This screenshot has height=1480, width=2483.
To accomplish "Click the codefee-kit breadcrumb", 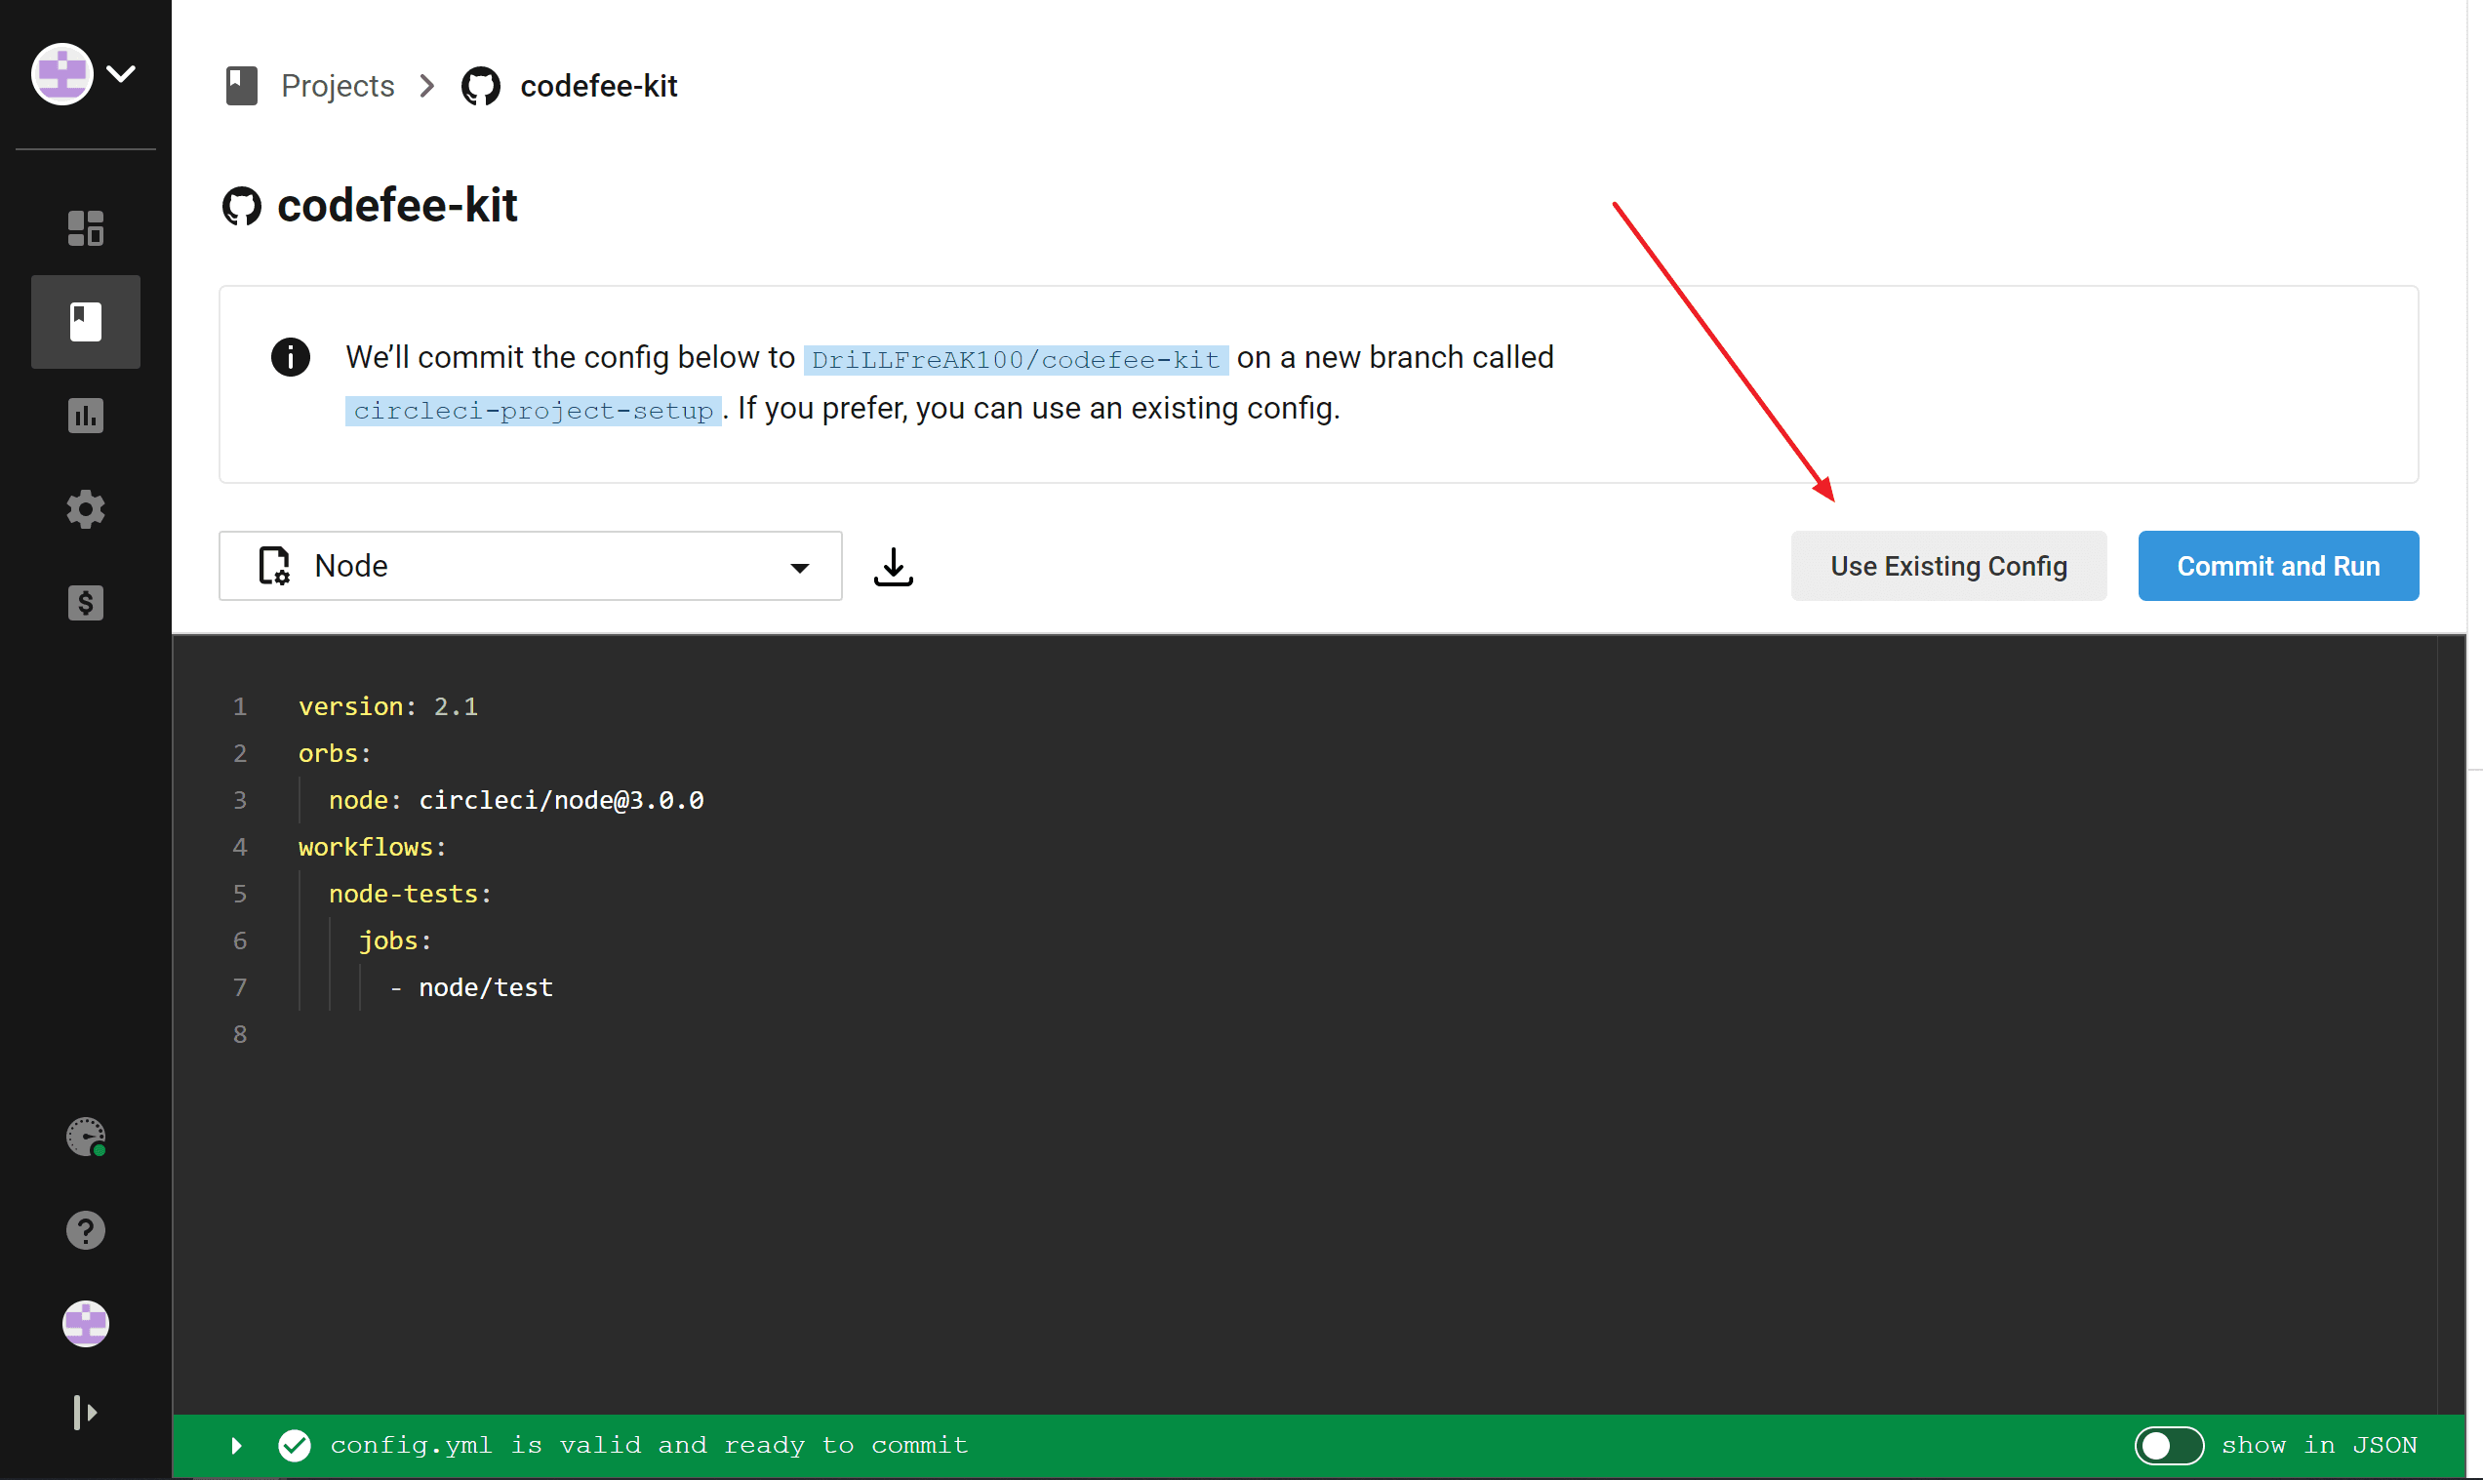I will coord(598,86).
